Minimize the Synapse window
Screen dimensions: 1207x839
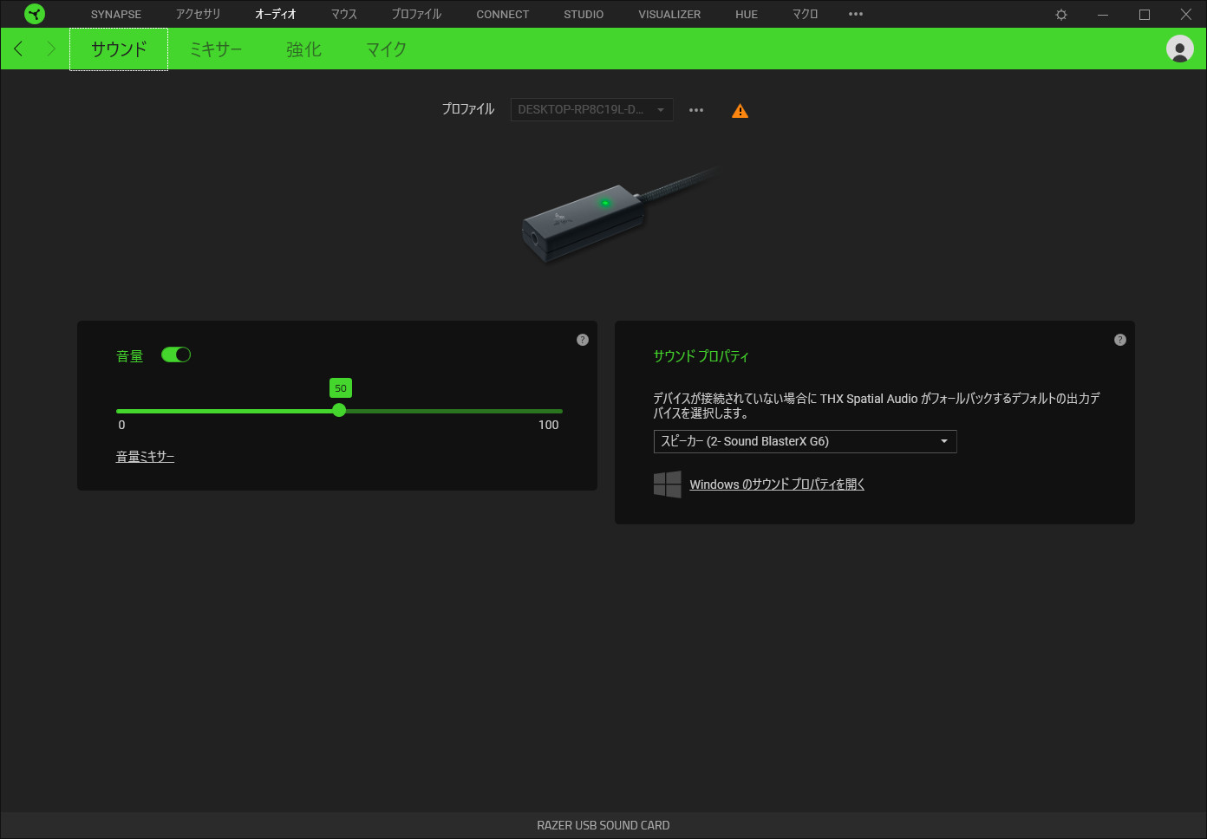[1103, 15]
